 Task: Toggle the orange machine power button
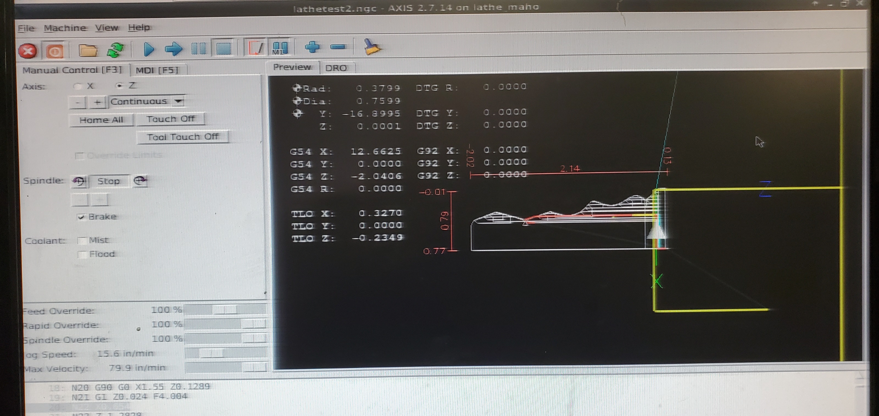[54, 51]
